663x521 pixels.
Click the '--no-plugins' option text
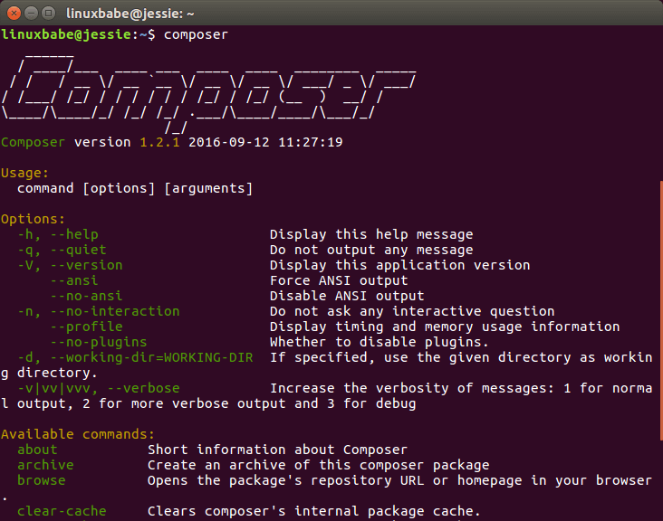pyautogui.click(x=100, y=342)
